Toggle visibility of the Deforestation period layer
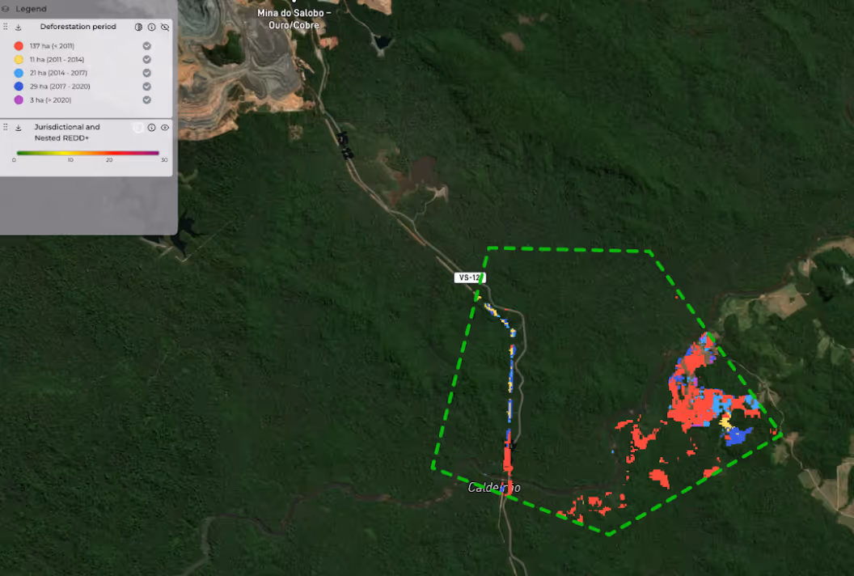This screenshot has width=854, height=576. pyautogui.click(x=165, y=27)
